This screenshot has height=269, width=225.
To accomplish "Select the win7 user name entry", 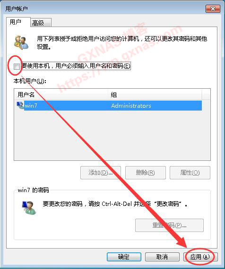I will point(31,105).
